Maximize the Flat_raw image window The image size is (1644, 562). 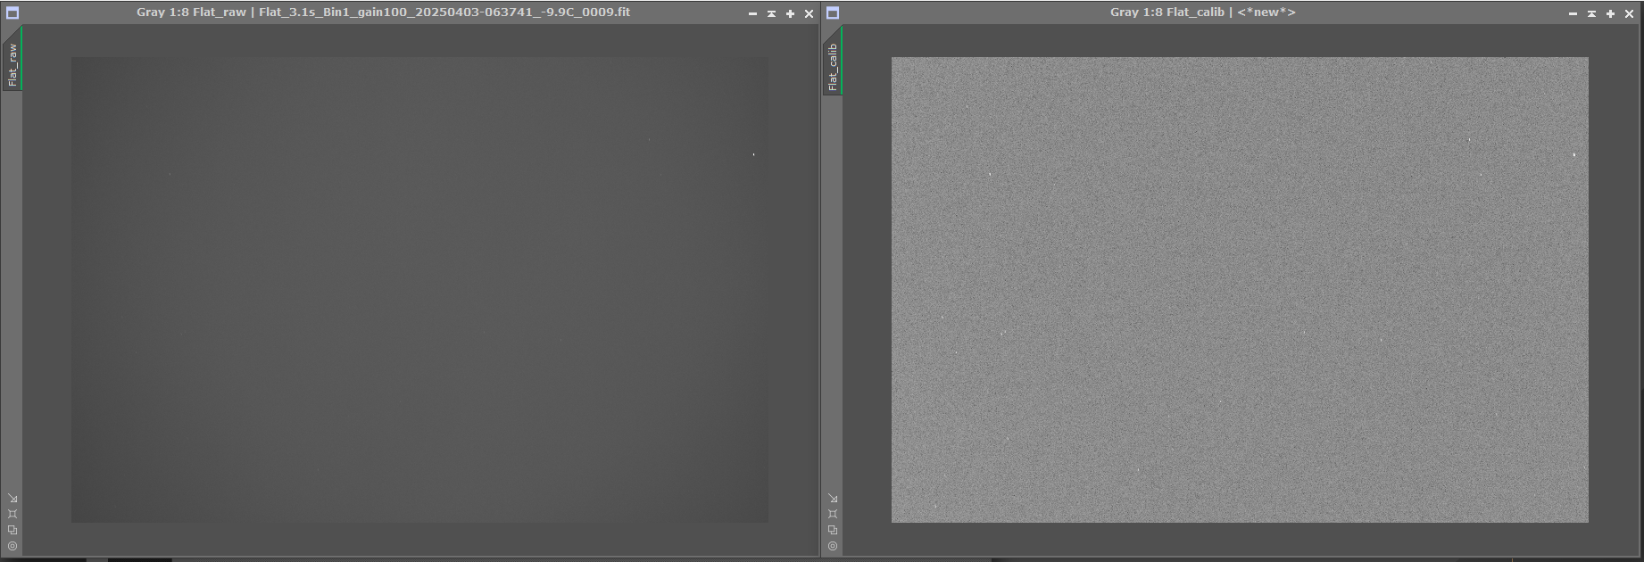[790, 13]
